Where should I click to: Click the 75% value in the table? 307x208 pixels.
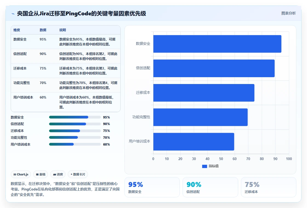(43, 68)
